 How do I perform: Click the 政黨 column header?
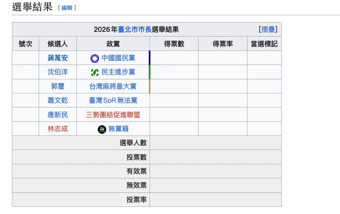click(x=113, y=44)
